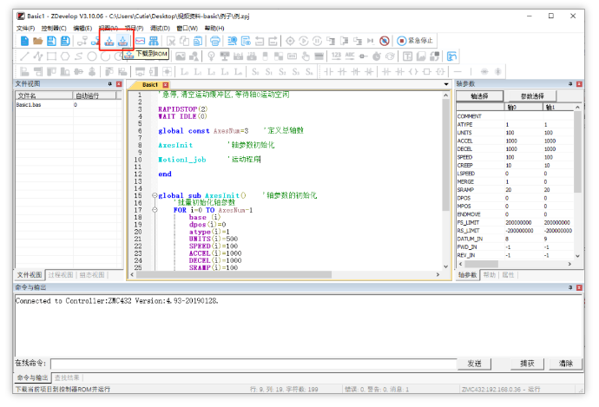Switch to the 过程视图 tab
Image resolution: width=599 pixels, height=407 pixels.
click(61, 275)
